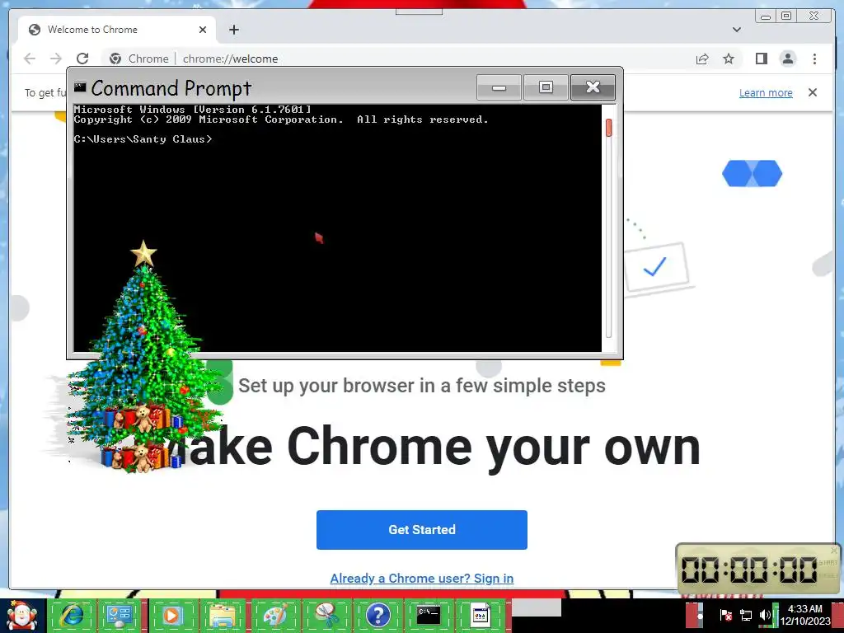Close the timer gadget
The image size is (844, 633).
(834, 550)
